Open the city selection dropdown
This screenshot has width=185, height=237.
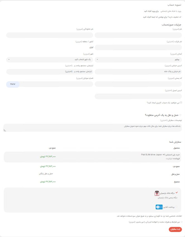[50, 59]
